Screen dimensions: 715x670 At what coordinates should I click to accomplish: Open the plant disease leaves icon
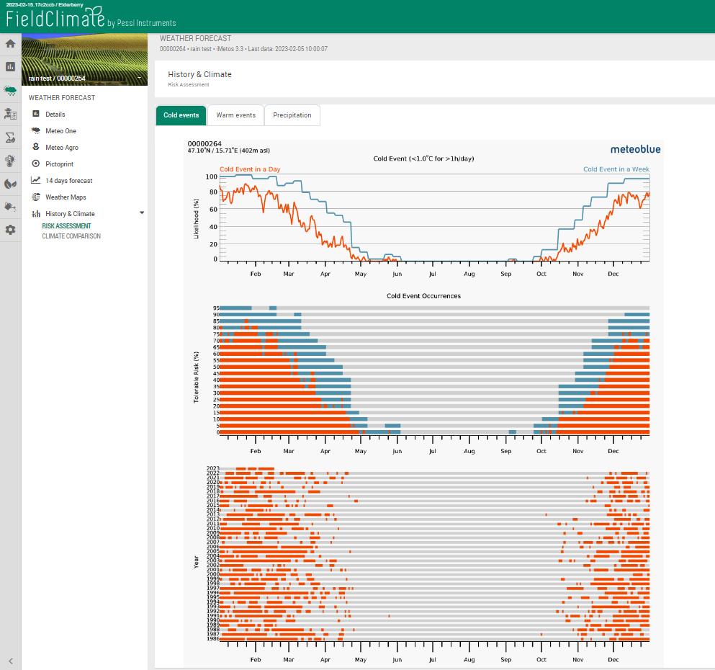pos(10,183)
